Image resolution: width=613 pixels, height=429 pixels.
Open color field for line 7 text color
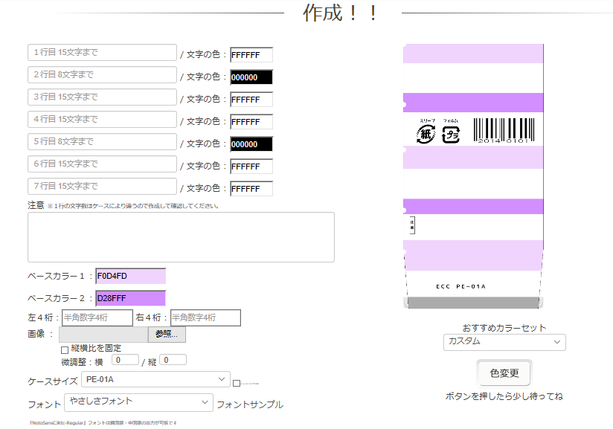[251, 188]
